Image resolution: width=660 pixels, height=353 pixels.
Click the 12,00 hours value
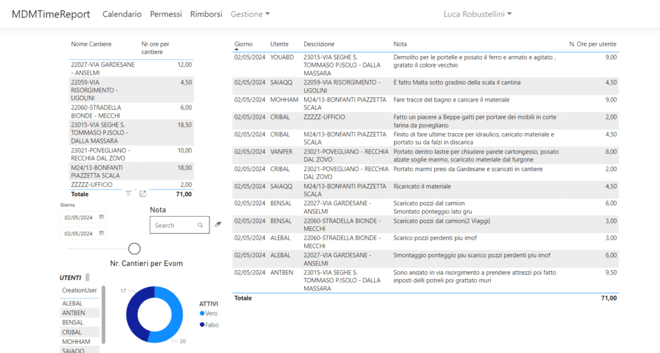coord(184,65)
